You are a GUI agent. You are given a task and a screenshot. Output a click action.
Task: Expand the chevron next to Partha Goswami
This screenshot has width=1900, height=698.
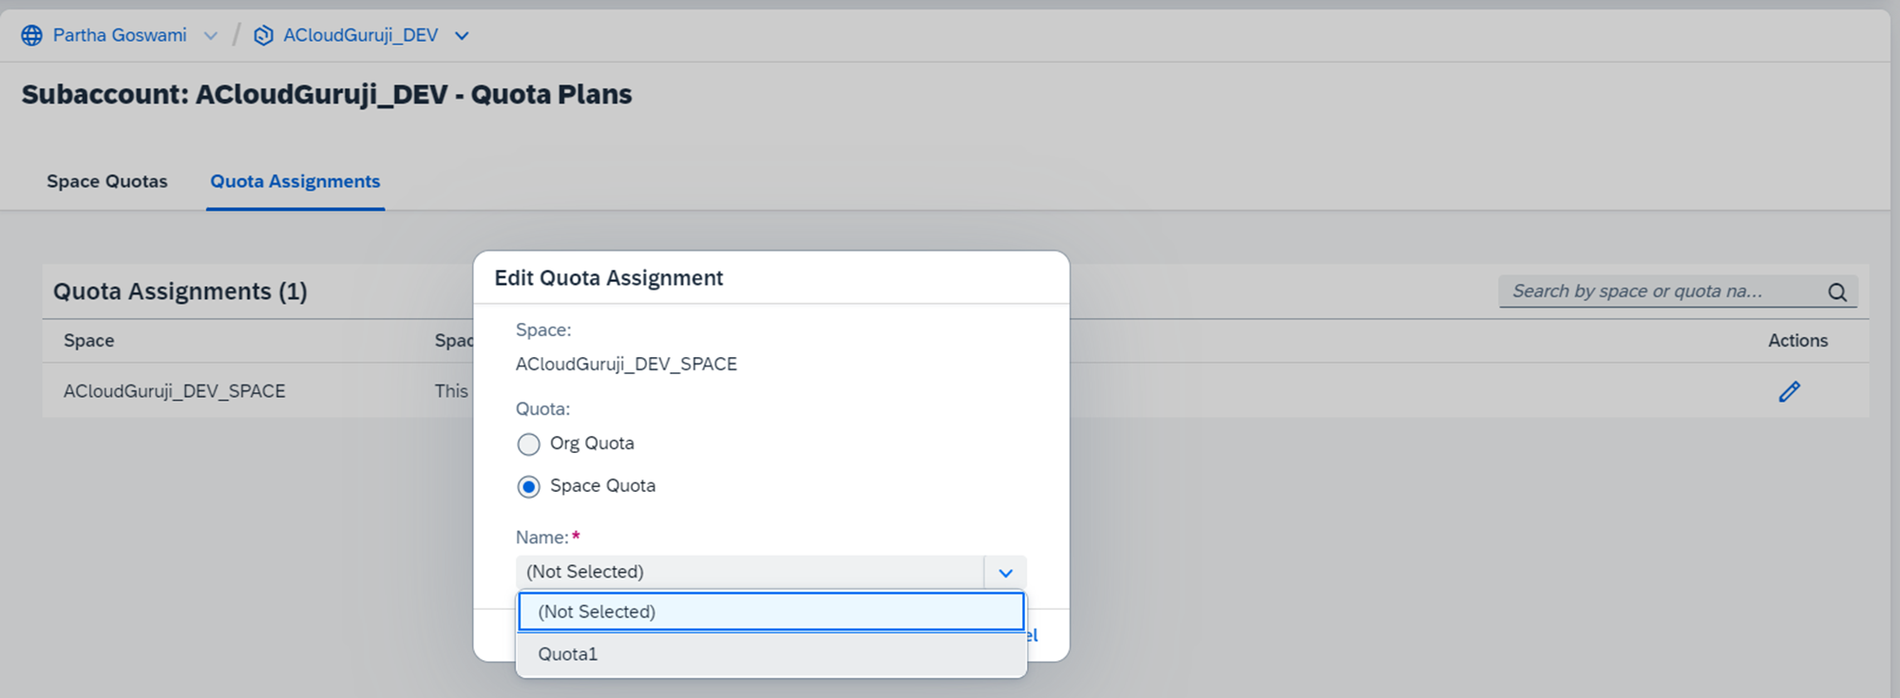click(x=211, y=36)
